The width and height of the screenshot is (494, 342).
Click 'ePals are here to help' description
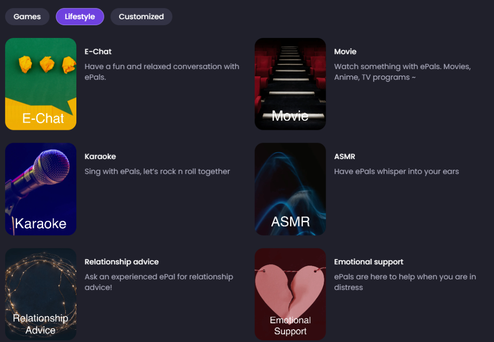coord(405,282)
